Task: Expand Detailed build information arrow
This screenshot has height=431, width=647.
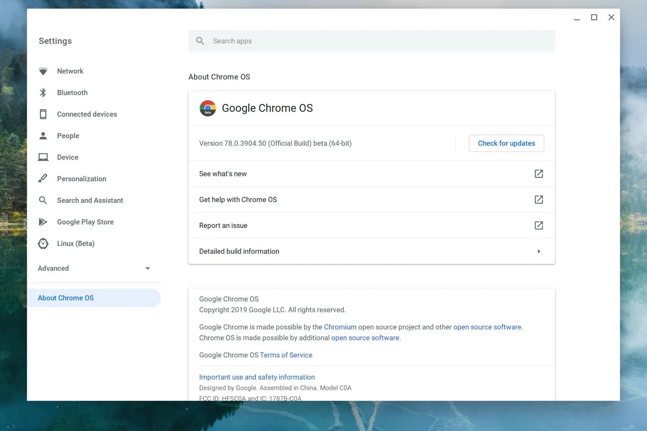Action: 539,251
